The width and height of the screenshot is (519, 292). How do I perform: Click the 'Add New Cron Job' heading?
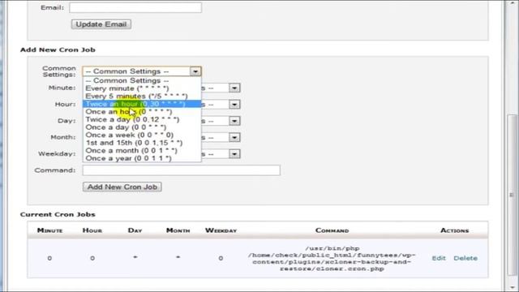[x=58, y=49]
